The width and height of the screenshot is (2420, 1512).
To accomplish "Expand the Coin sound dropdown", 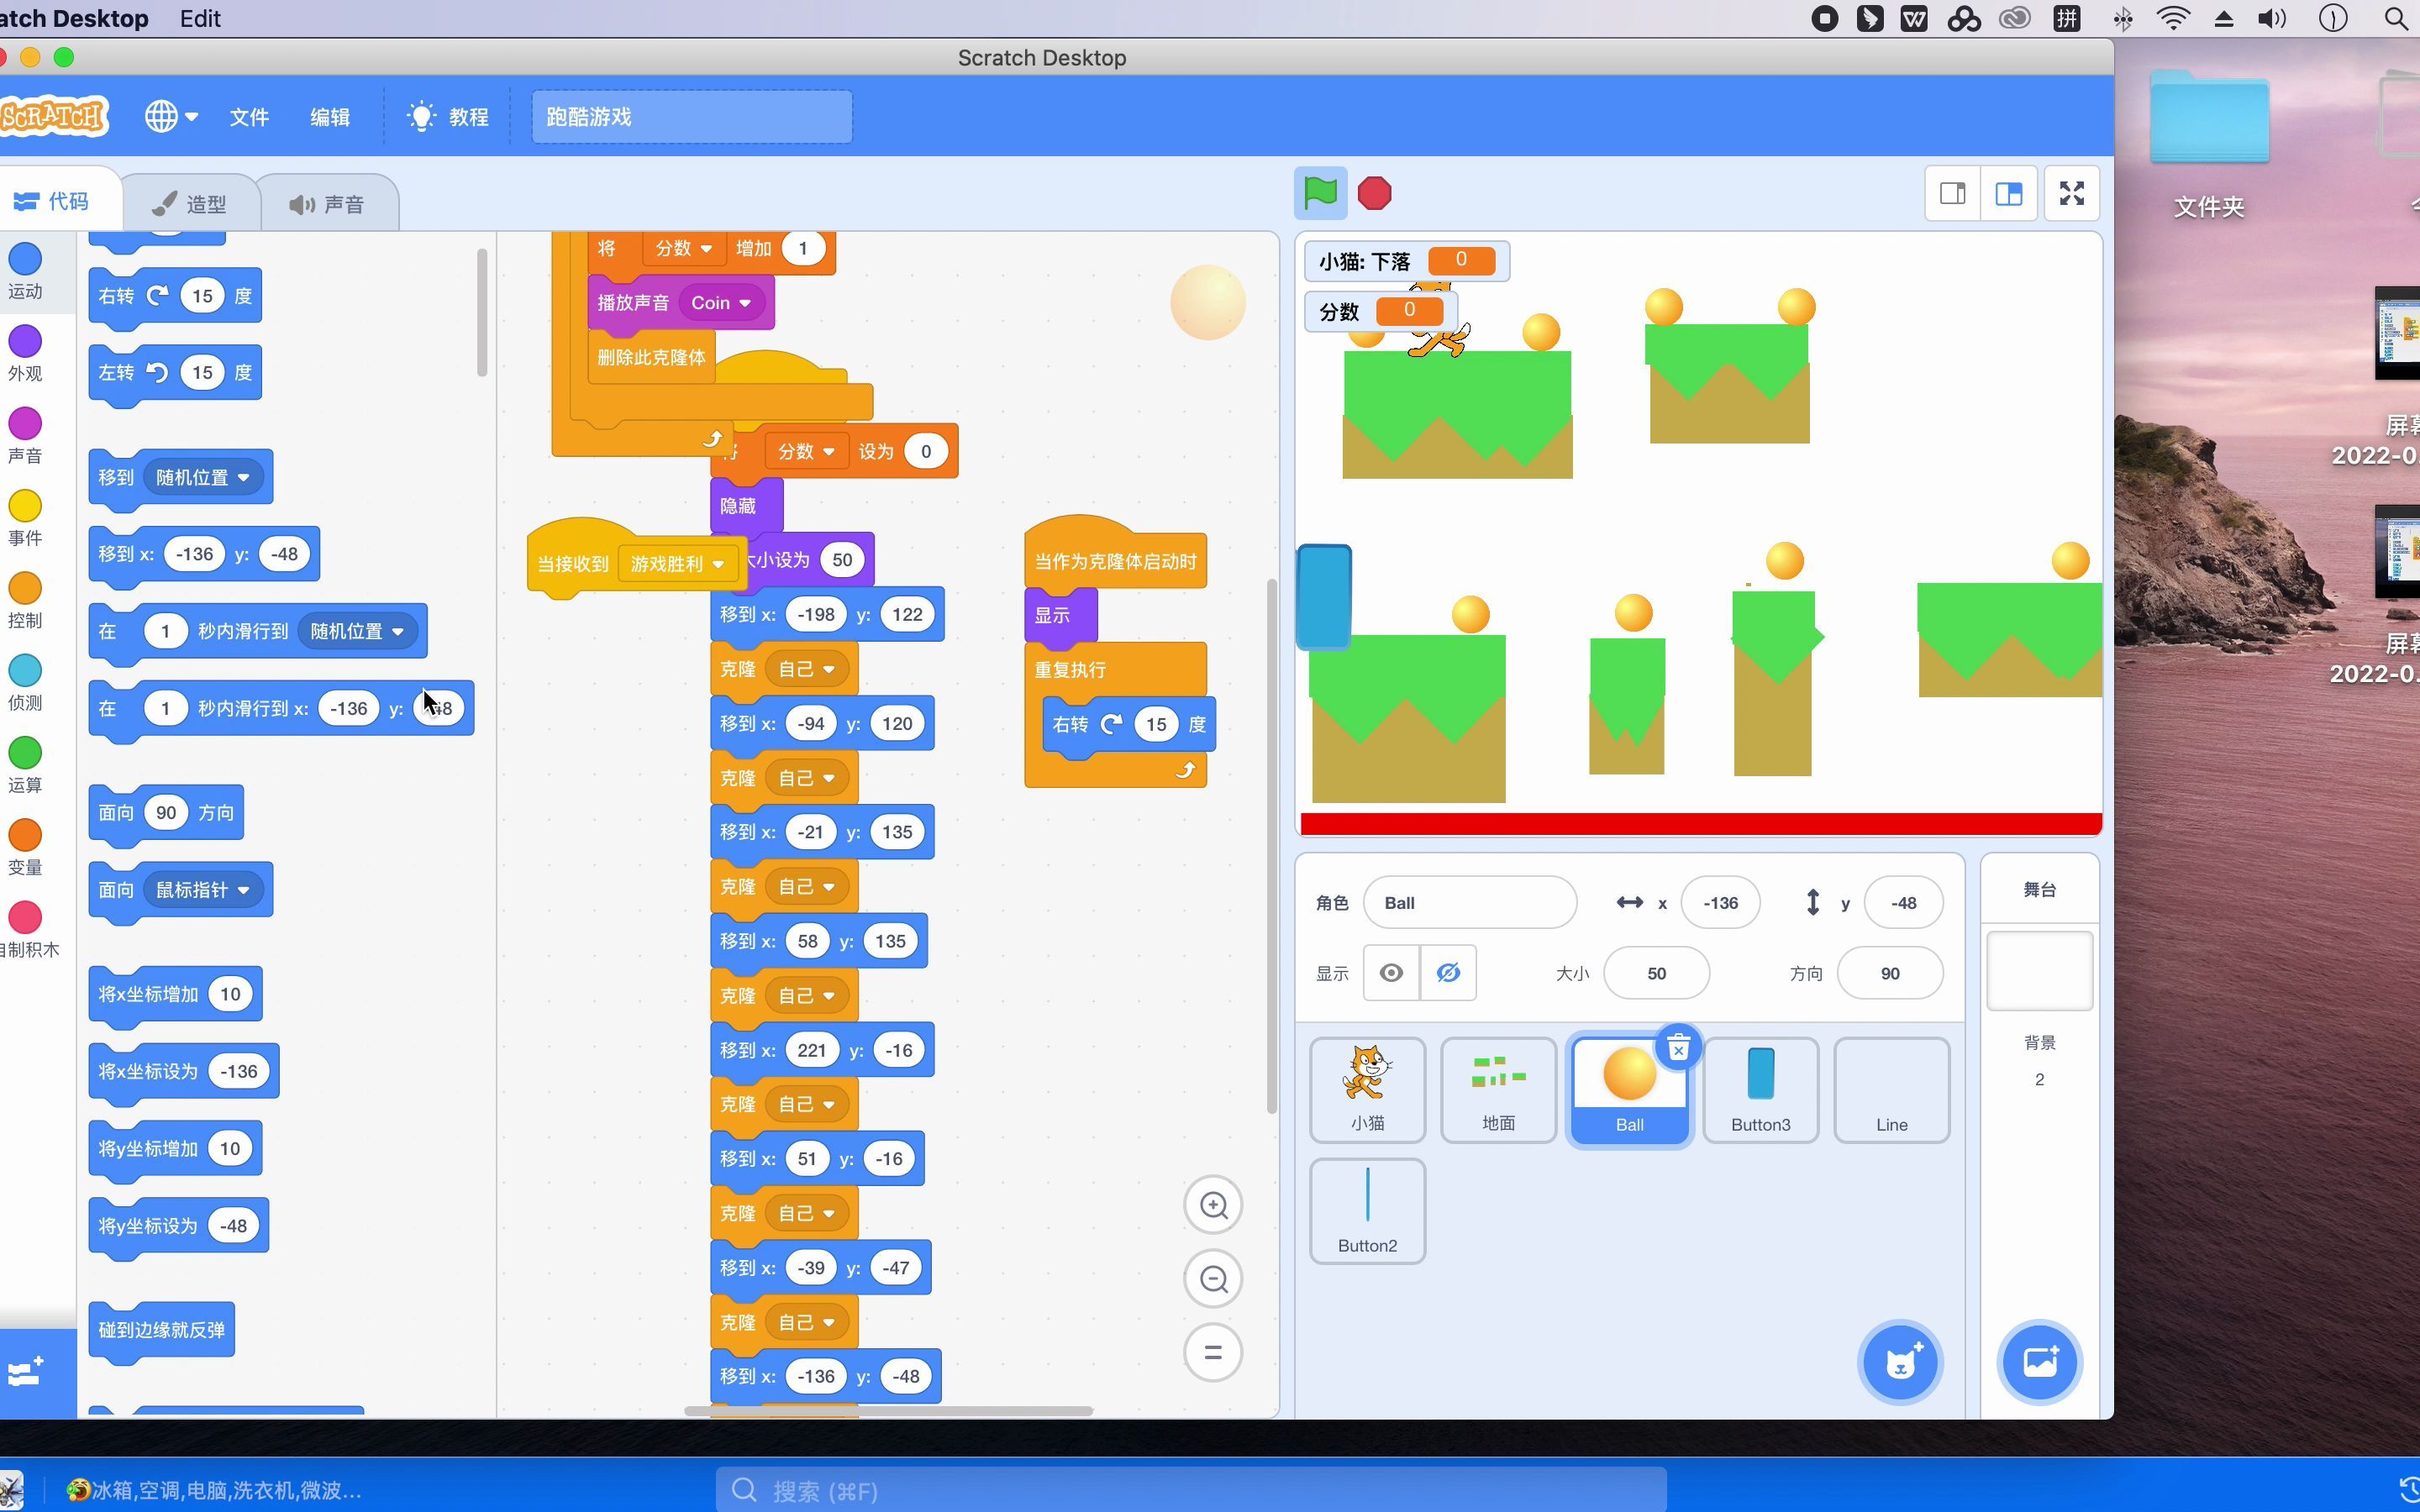I will coord(744,303).
